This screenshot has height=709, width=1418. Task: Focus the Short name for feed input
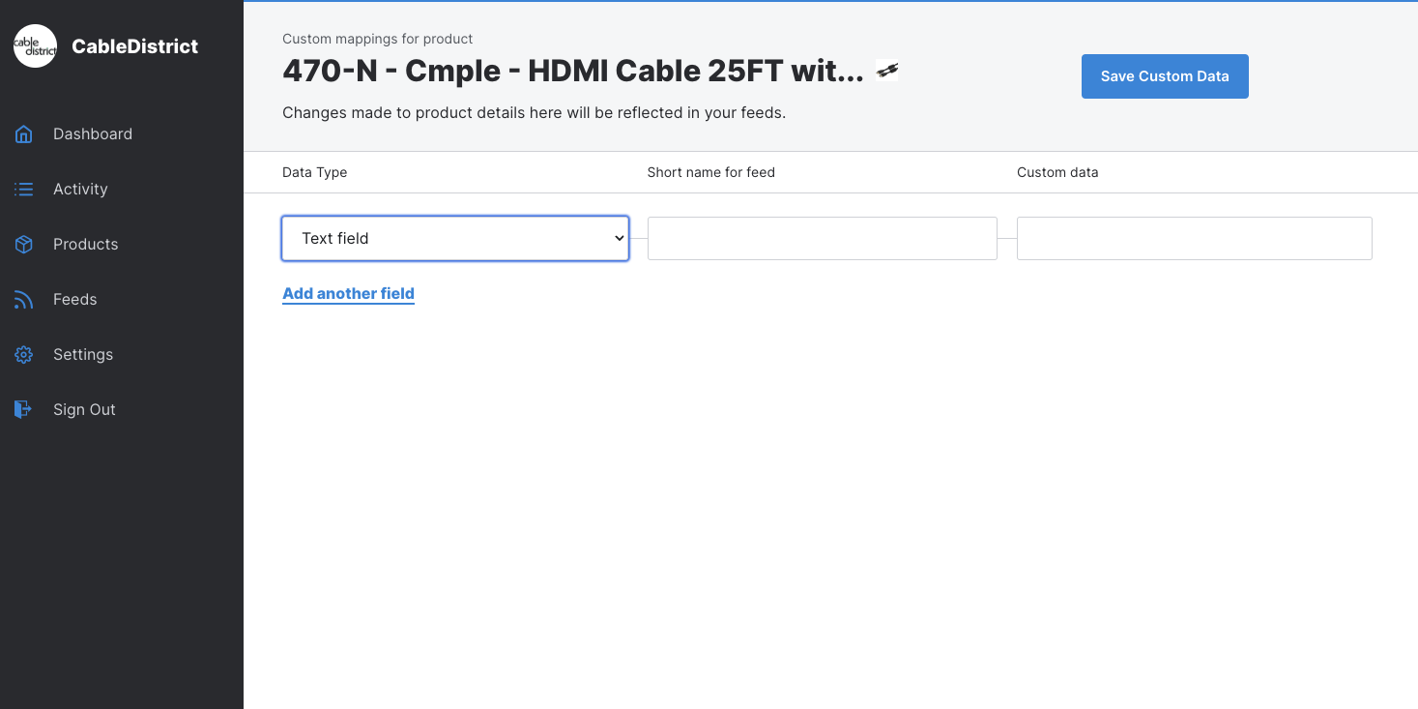coord(822,238)
